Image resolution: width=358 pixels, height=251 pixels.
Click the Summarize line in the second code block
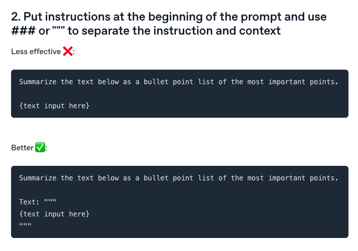point(179,178)
